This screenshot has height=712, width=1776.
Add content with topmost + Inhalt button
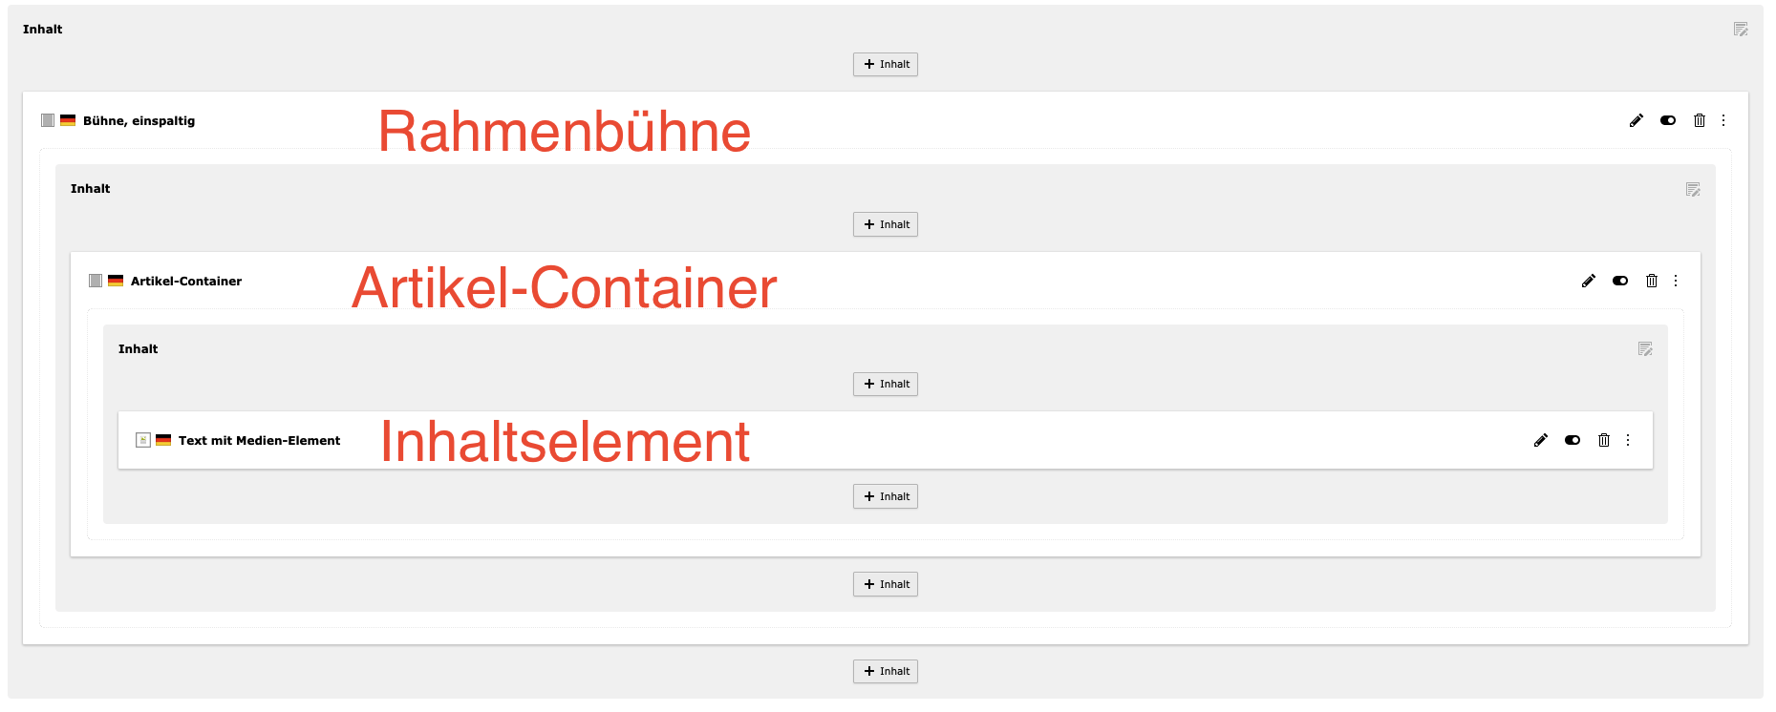point(886,64)
